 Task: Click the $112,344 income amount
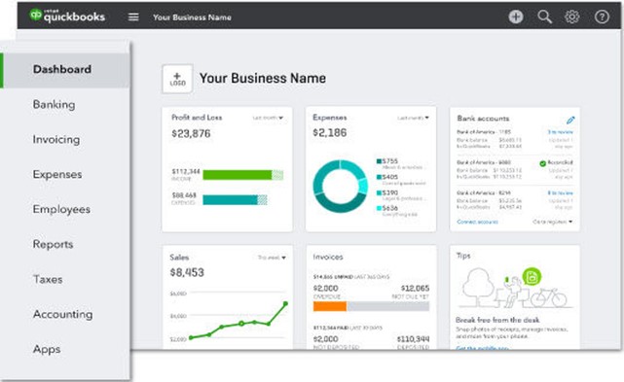[x=186, y=171]
